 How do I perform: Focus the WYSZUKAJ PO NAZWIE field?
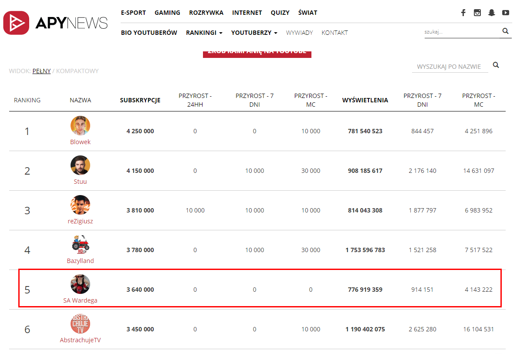(450, 67)
